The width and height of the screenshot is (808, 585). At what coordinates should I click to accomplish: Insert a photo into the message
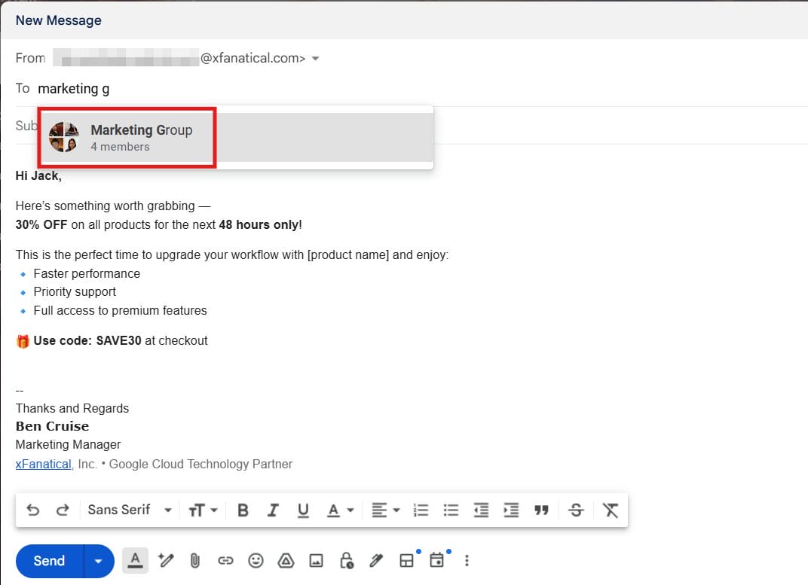pyautogui.click(x=316, y=560)
